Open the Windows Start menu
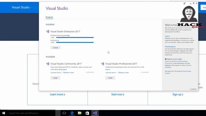 tap(4, 113)
